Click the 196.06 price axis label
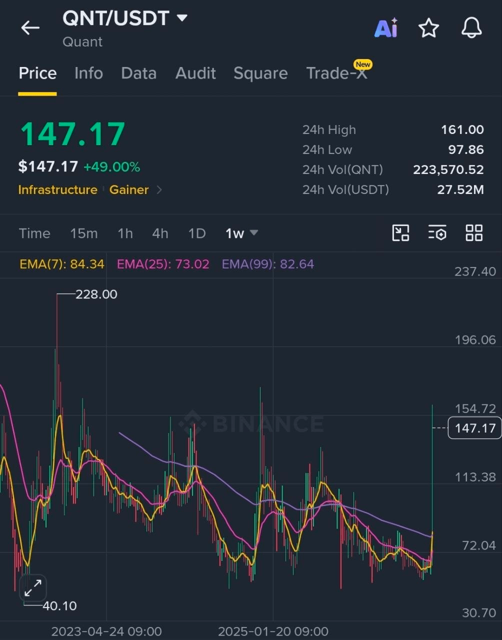This screenshot has width=502, height=640. point(475,340)
